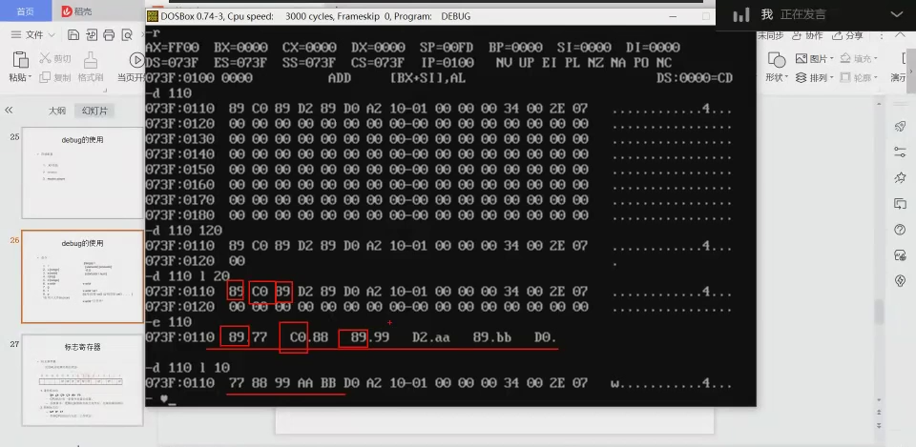Click the 'IP=0100' register value
Image resolution: width=916 pixels, height=447 pixels.
[448, 63]
